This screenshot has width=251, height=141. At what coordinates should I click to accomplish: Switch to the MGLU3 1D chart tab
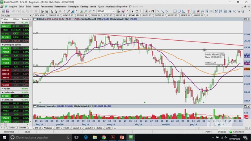(198, 15)
